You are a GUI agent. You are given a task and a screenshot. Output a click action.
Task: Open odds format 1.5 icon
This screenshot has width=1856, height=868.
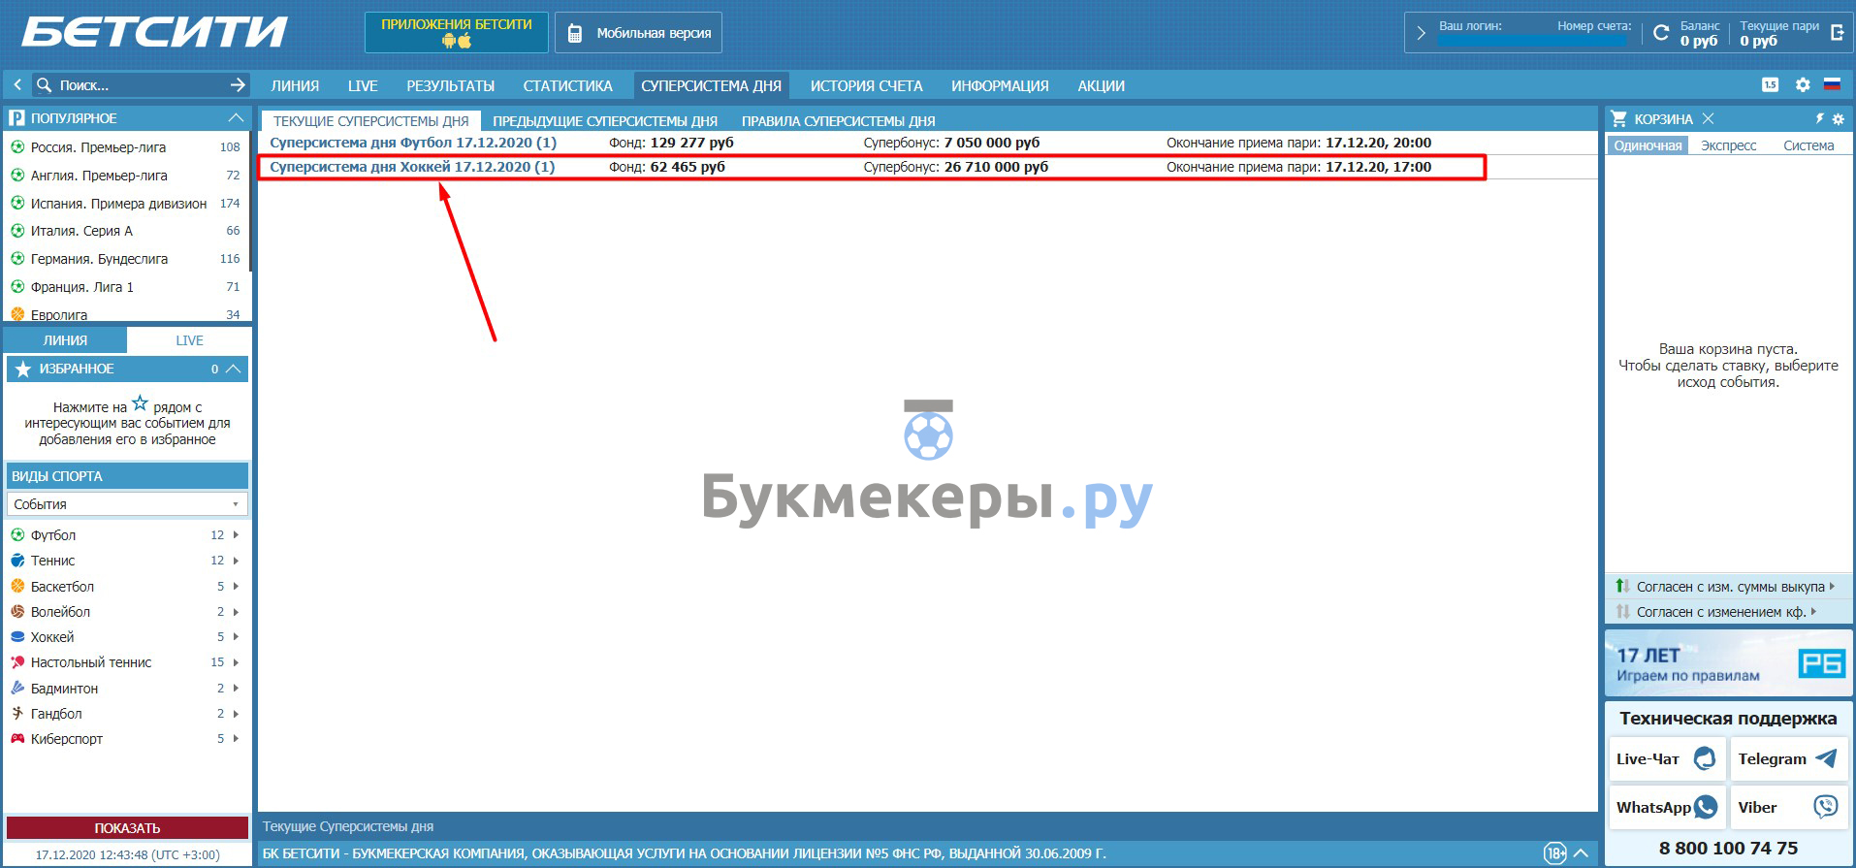[1770, 85]
